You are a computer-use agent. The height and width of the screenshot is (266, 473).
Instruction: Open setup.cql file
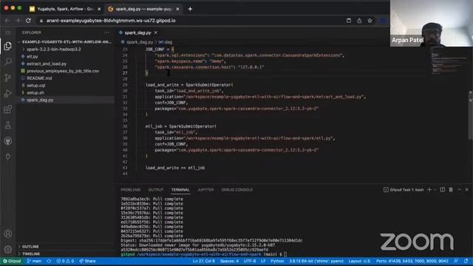(36, 86)
